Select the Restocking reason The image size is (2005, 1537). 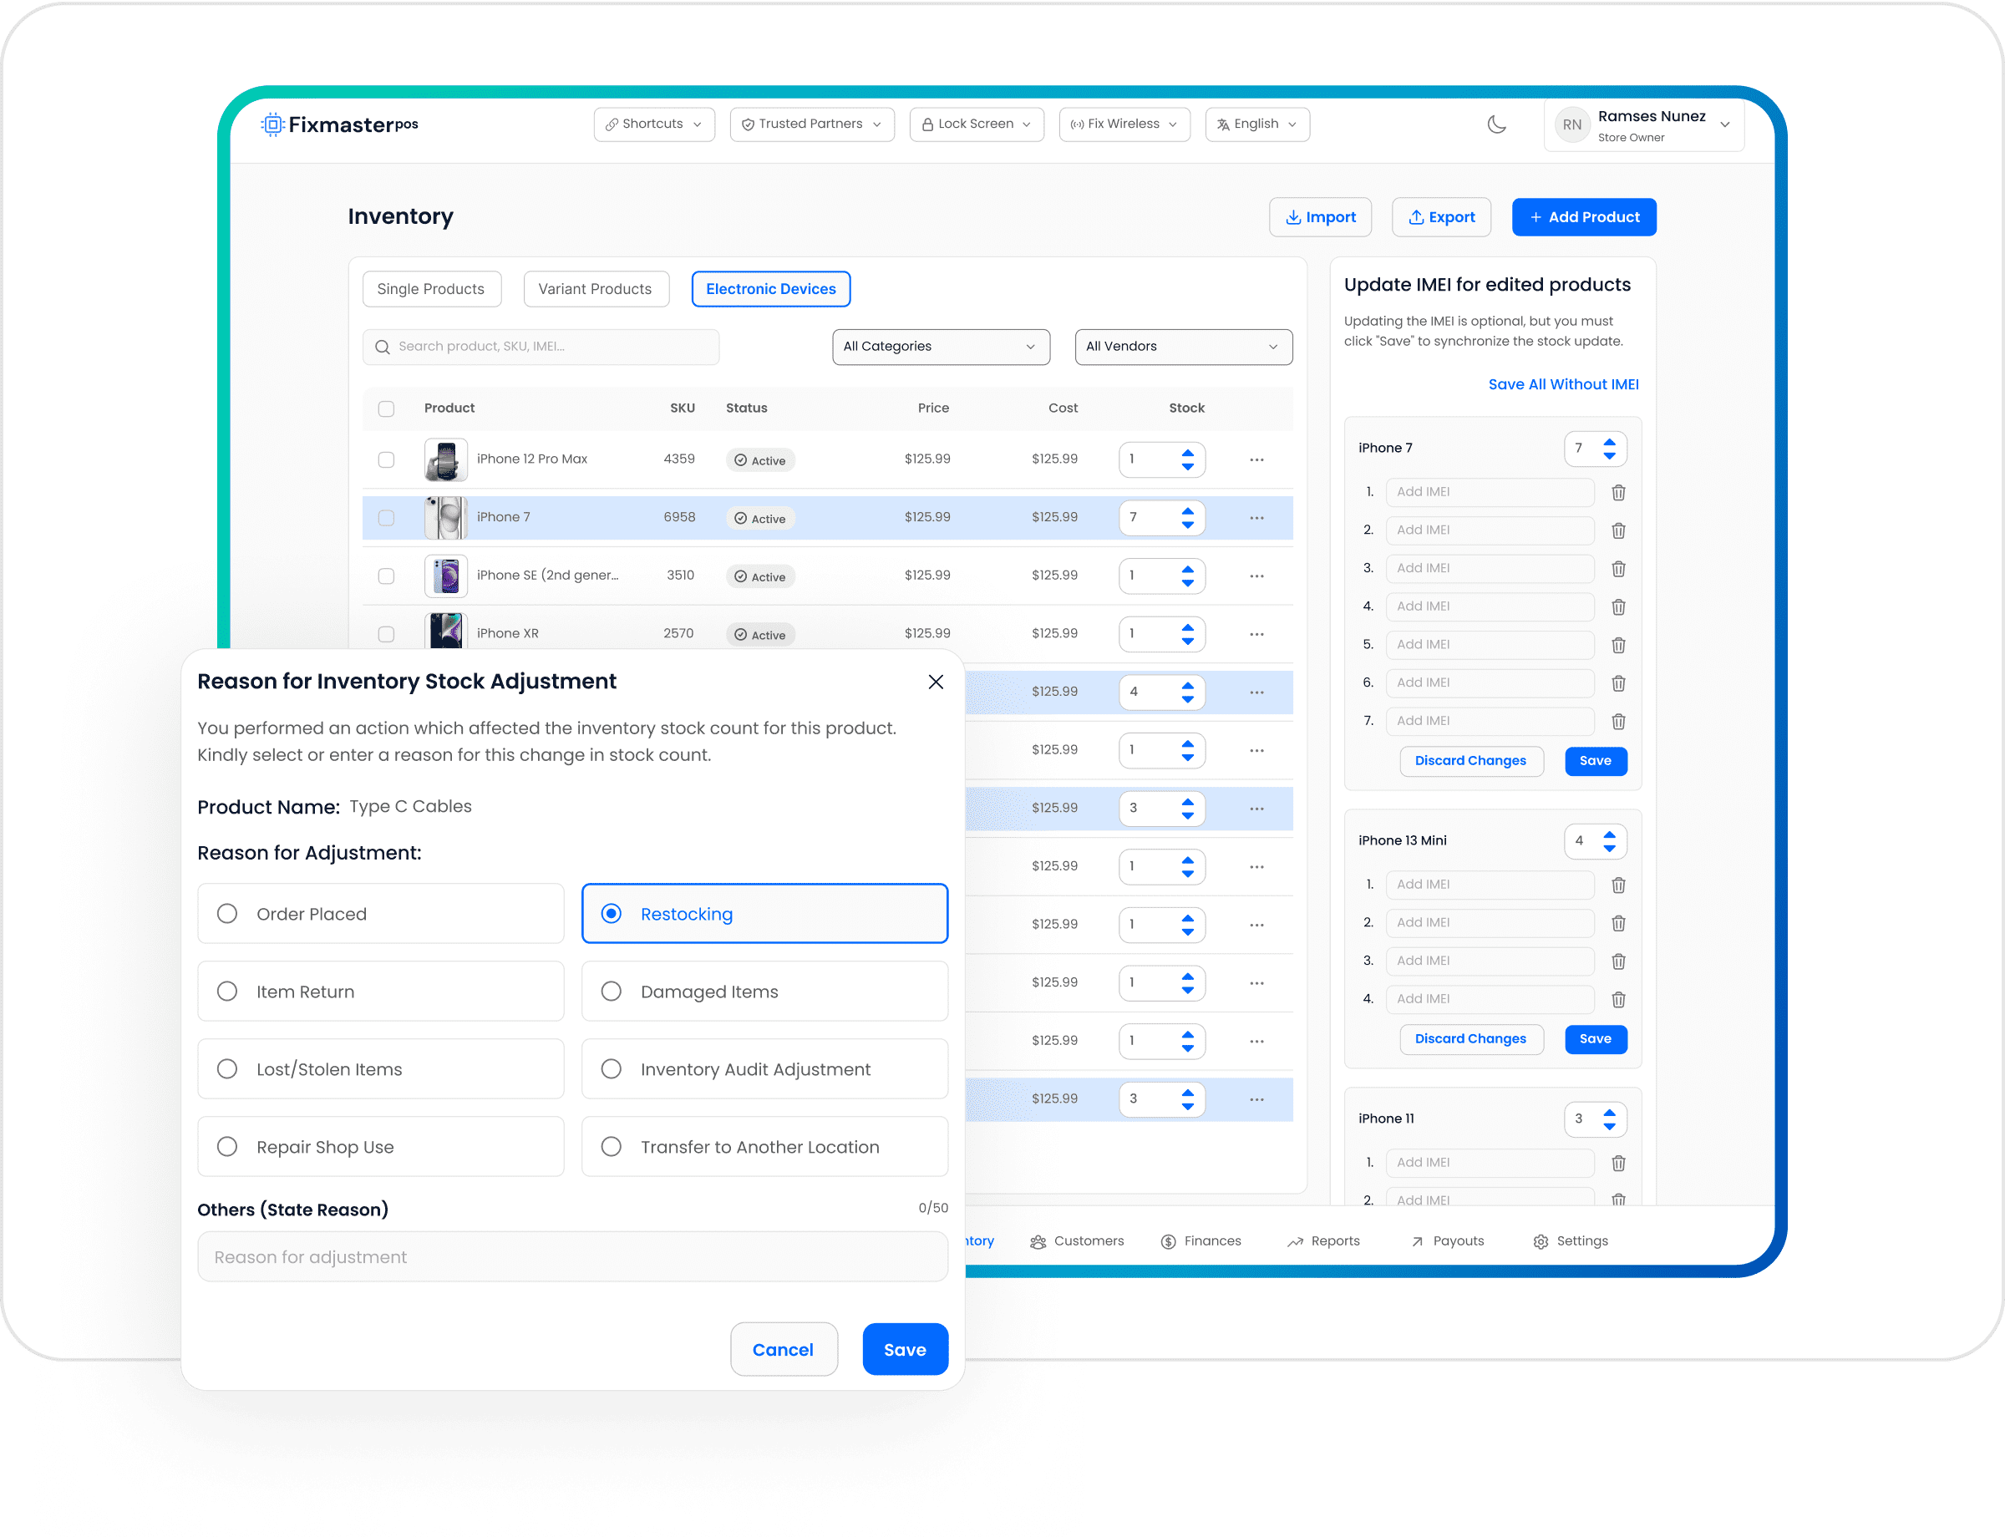coord(764,913)
